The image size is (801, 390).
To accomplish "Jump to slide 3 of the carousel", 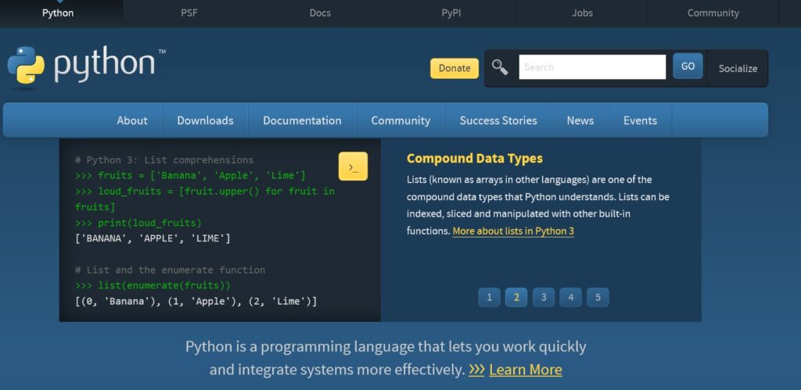I will tap(544, 298).
